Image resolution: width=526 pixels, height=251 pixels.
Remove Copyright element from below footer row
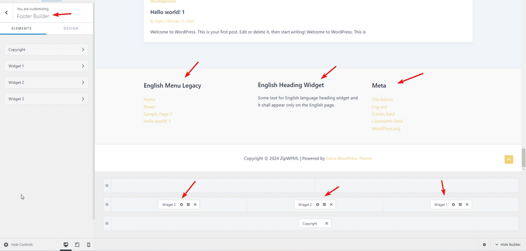point(327,223)
